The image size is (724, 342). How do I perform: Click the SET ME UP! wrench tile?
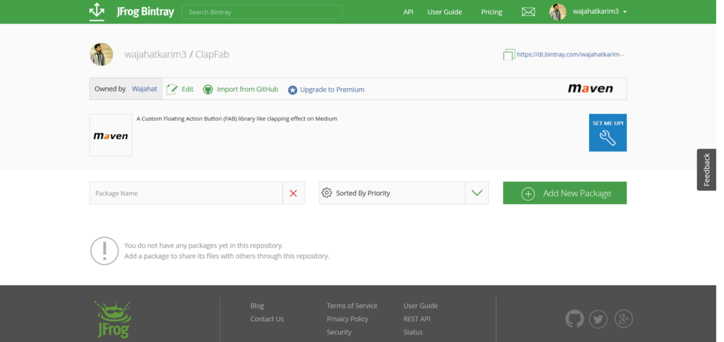(x=608, y=133)
